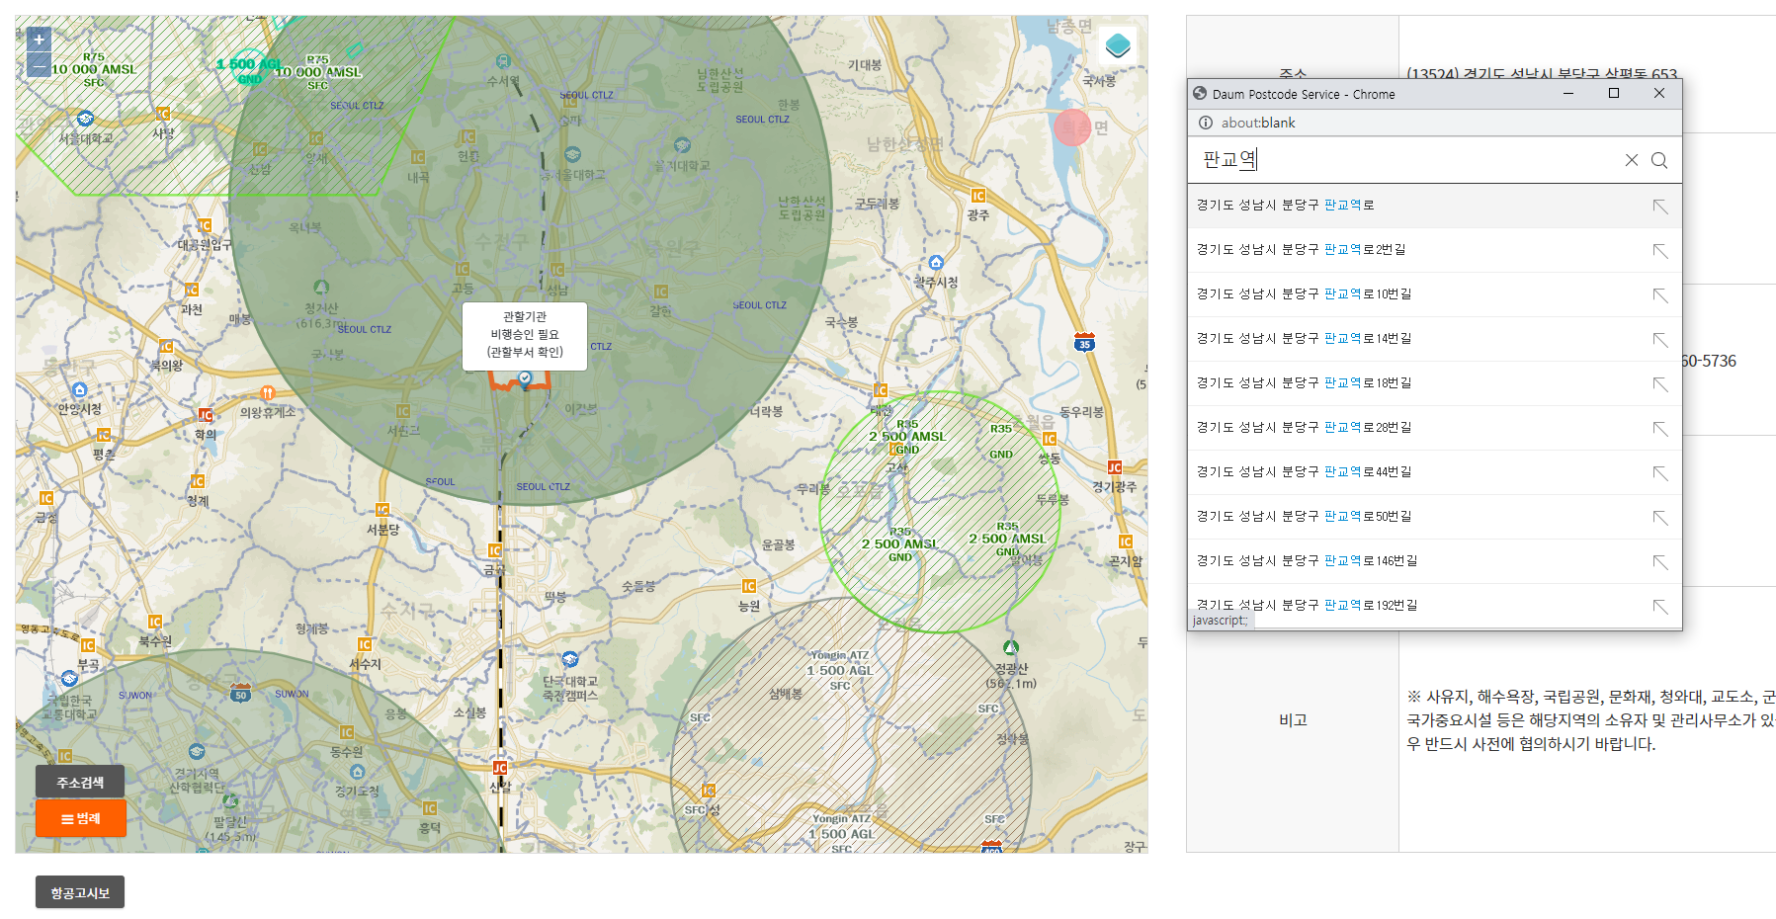Click arrow icon on 판교역로44번길 row
1776x919 pixels.
pos(1660,473)
